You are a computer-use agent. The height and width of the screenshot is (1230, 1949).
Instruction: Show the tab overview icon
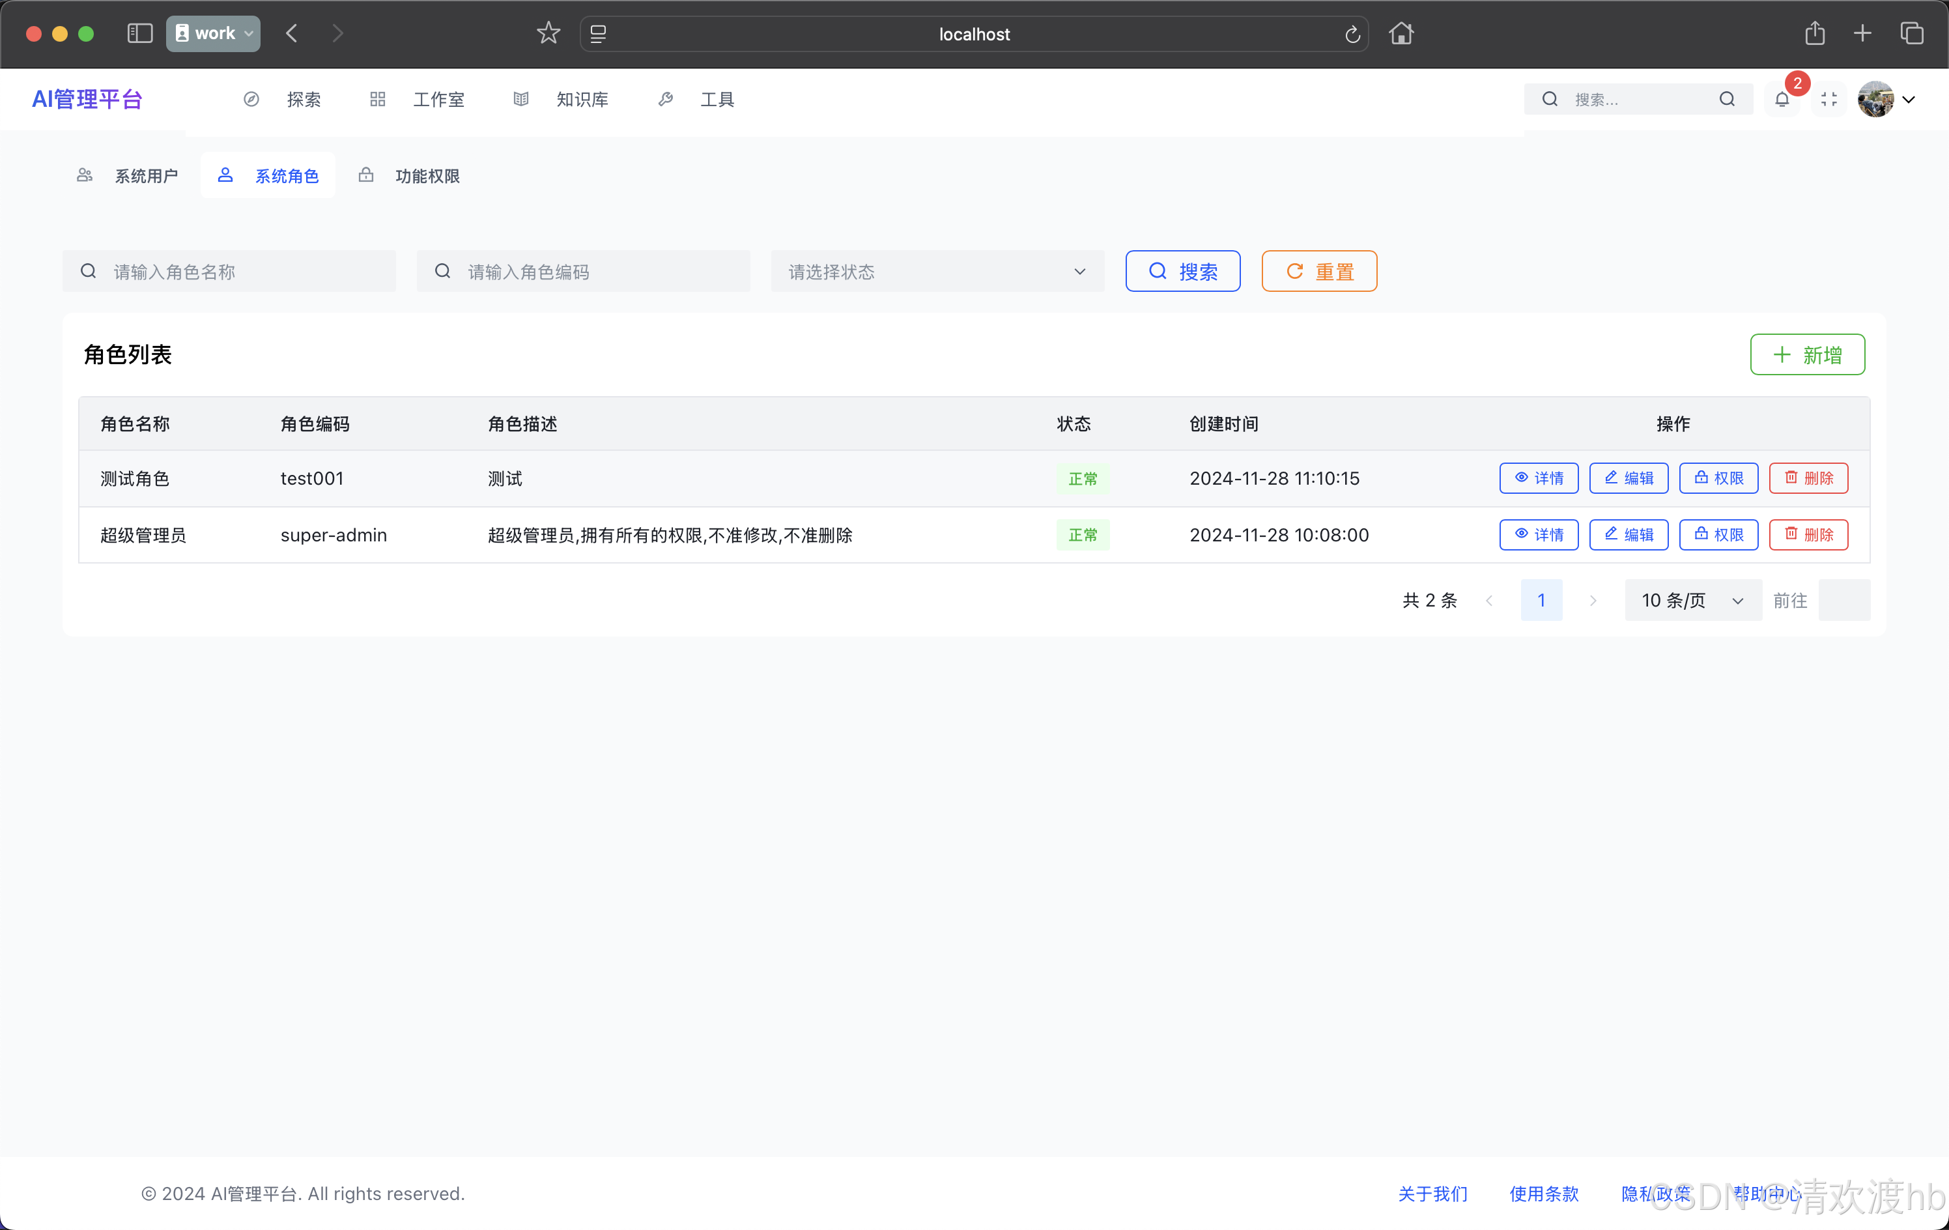(1912, 33)
